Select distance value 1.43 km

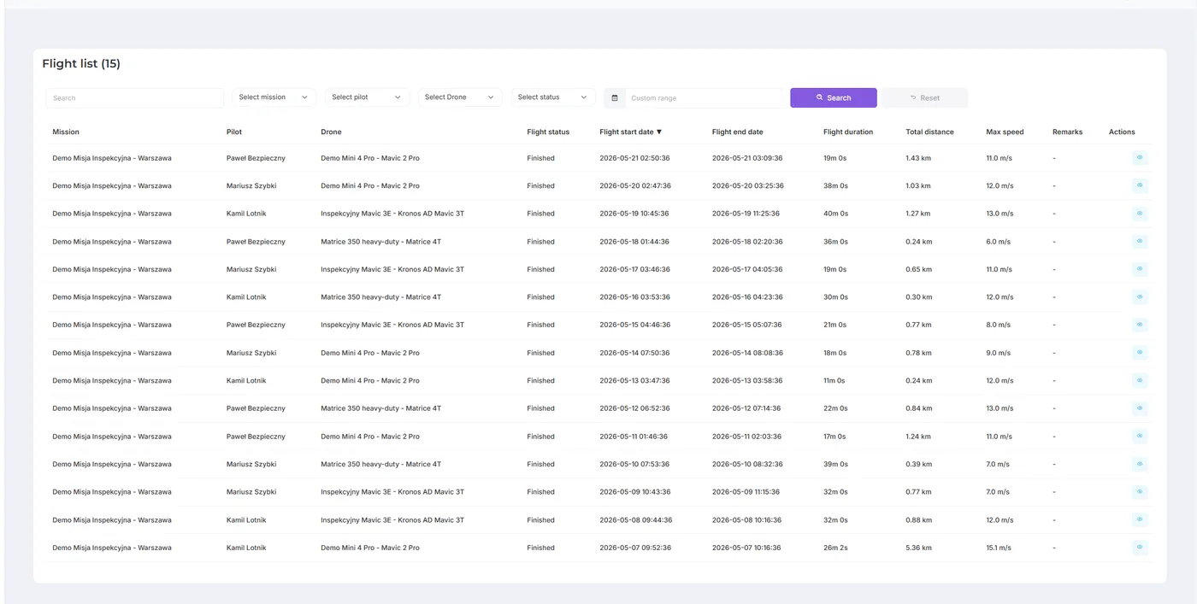pyautogui.click(x=918, y=158)
